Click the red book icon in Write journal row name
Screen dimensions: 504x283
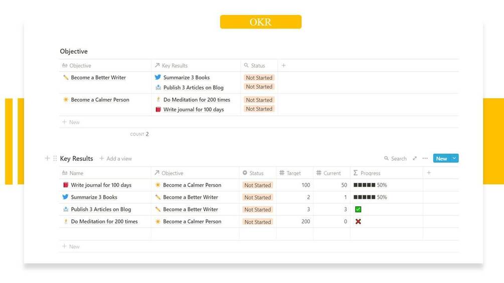(x=66, y=185)
